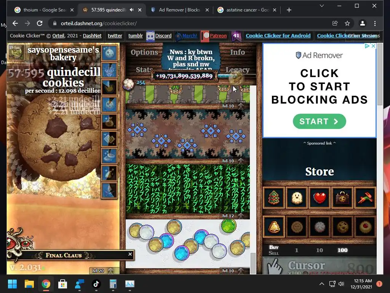The height and width of the screenshot is (293, 390).
Task: Open the Cookie Clicker for Android link
Action: pyautogui.click(x=278, y=35)
